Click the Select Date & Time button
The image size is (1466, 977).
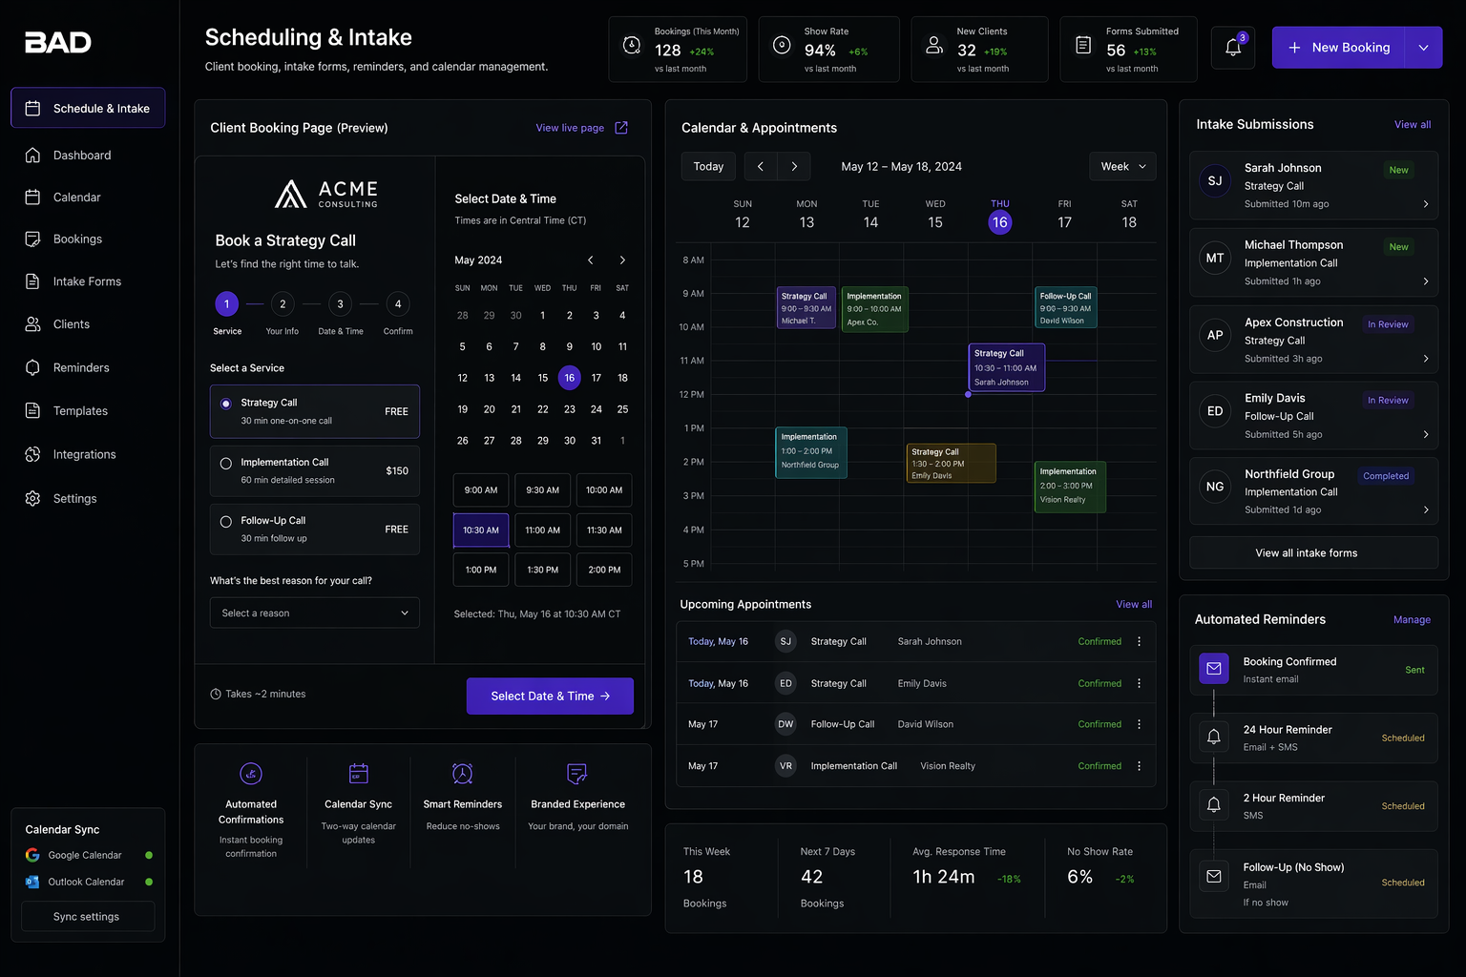coord(550,696)
